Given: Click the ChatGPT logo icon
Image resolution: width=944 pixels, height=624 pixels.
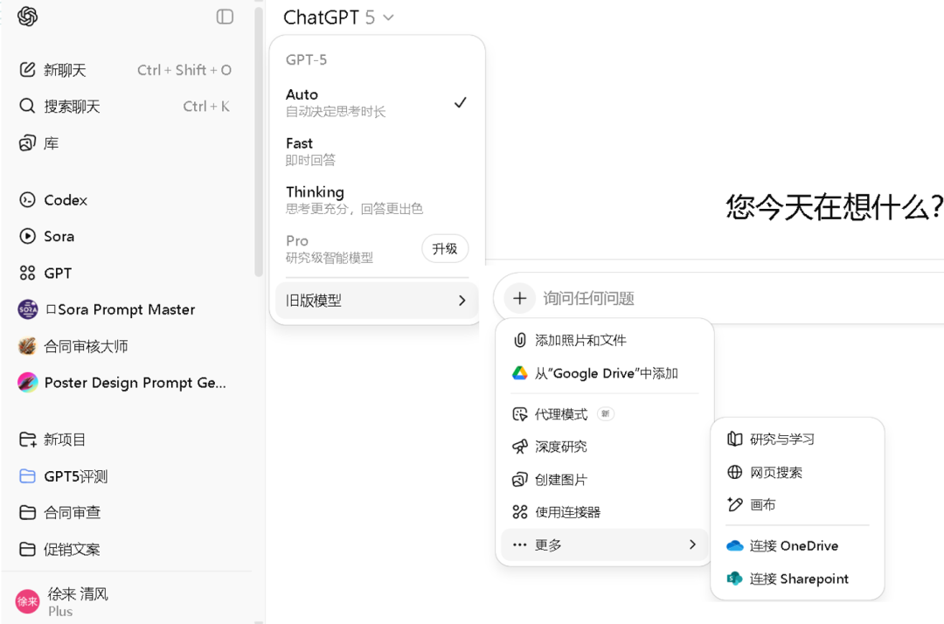Looking at the screenshot, I should click(x=27, y=17).
